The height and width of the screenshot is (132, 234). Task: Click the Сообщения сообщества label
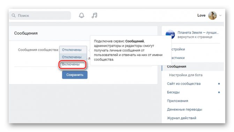click(38, 50)
